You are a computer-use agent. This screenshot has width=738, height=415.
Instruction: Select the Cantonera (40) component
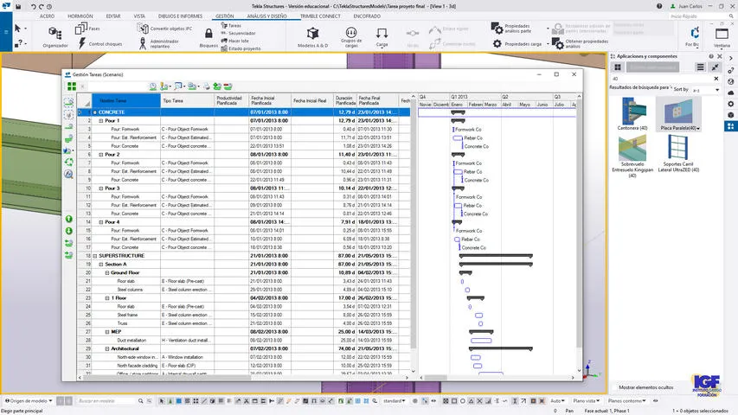tap(632, 114)
